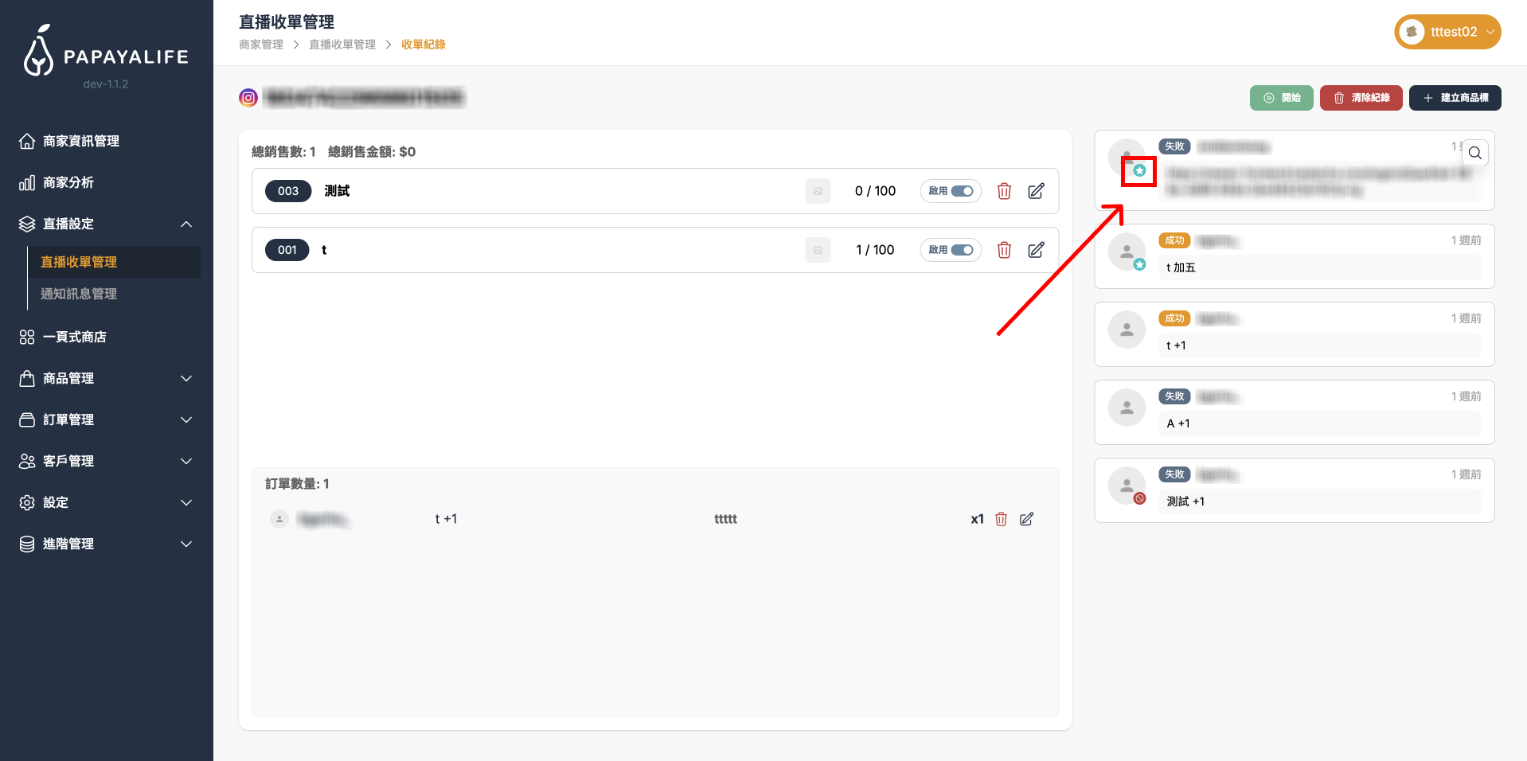Click the 直播收單管理 breadcrumb link
Image resolution: width=1527 pixels, height=761 pixels.
[x=342, y=45]
